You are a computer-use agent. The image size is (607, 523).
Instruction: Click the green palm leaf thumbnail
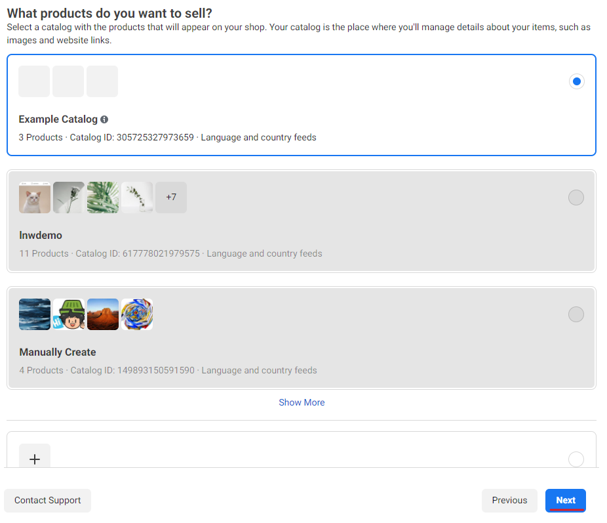tap(103, 198)
